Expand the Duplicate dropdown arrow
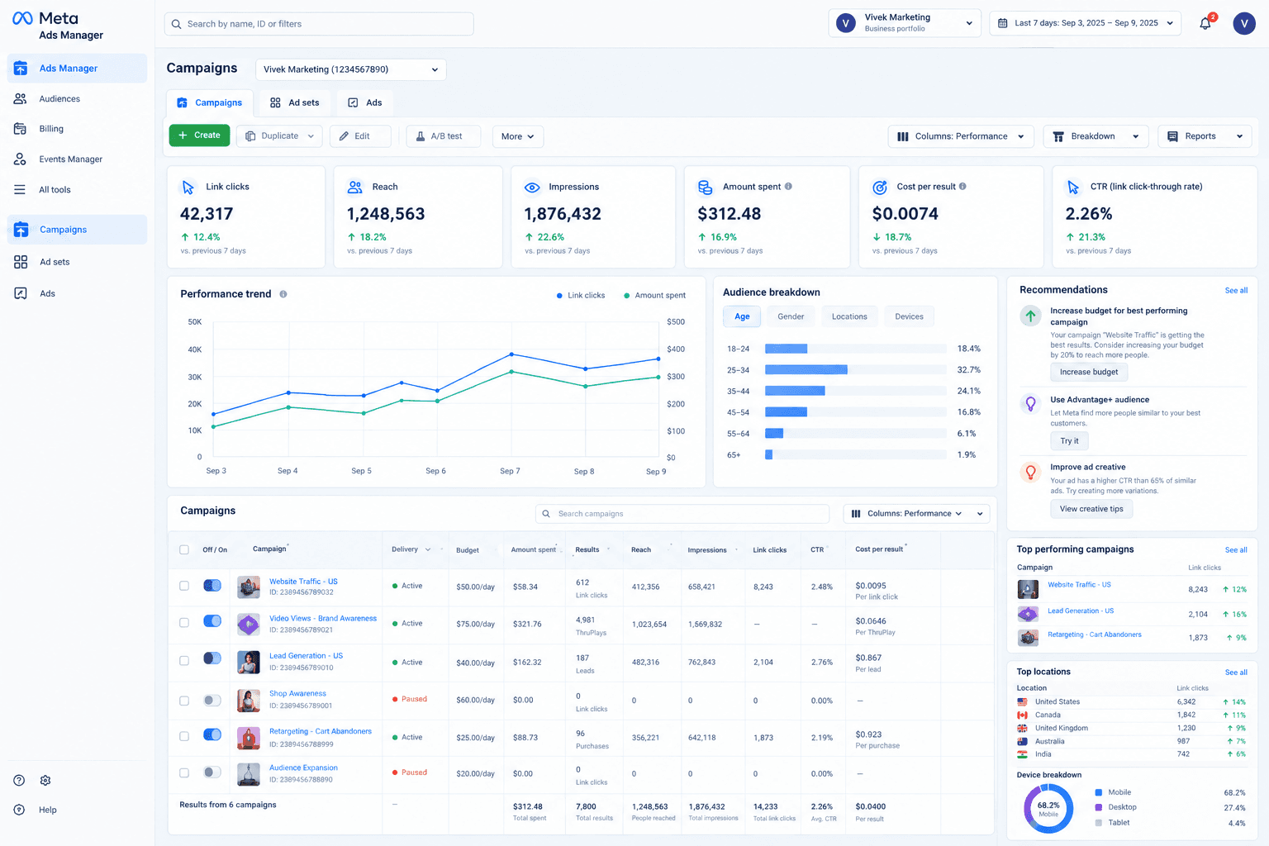Screen dimensions: 1269x846 tap(311, 136)
